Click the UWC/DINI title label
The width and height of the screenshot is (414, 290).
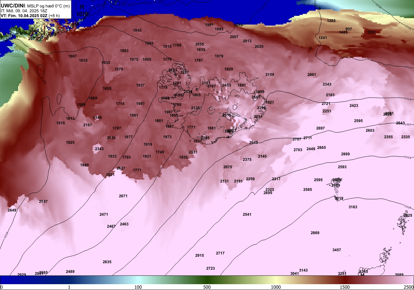[x=13, y=5]
